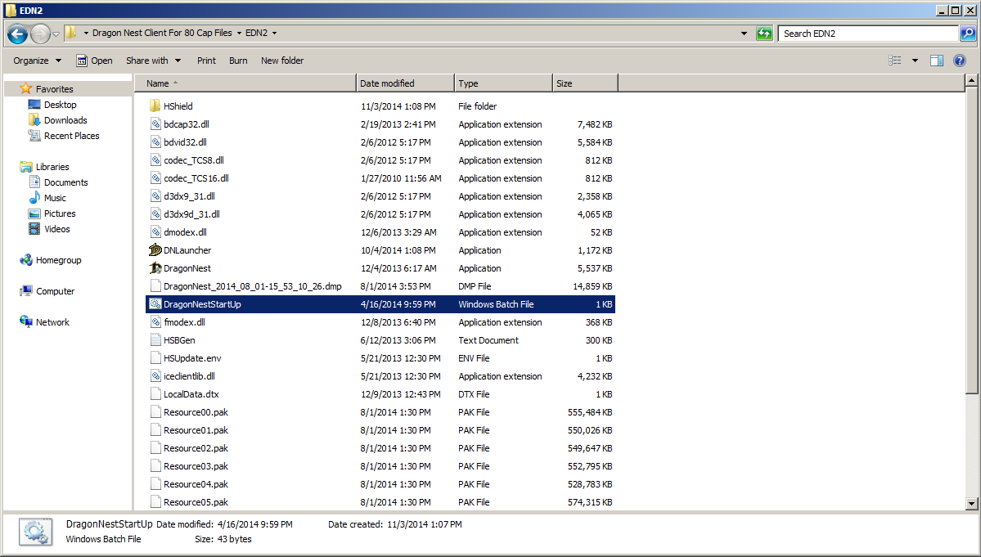
Task: Open the Videos library
Action: (x=57, y=229)
